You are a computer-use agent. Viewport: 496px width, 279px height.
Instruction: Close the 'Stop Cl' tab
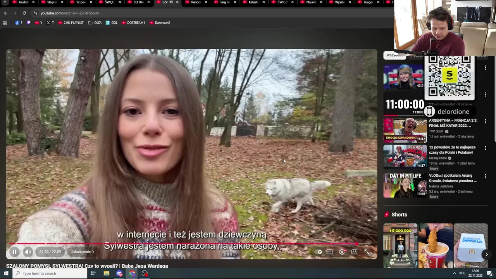point(62,2)
